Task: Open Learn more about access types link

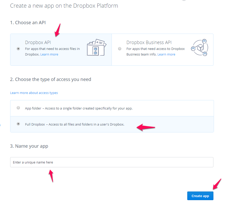Action: pyautogui.click(x=34, y=93)
